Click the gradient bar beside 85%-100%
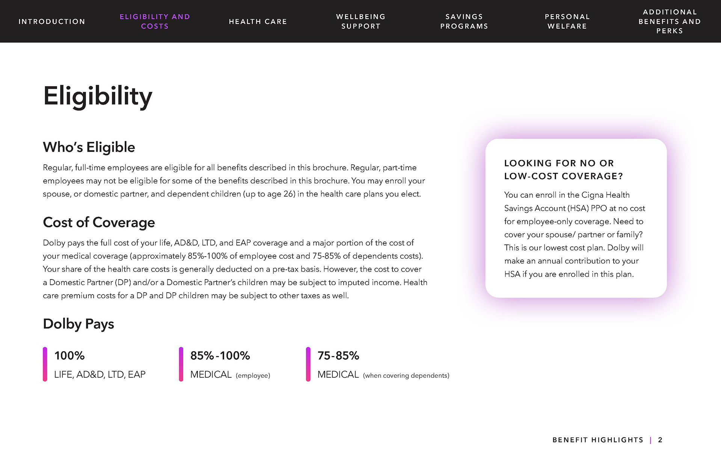The image size is (721, 466). click(x=181, y=364)
